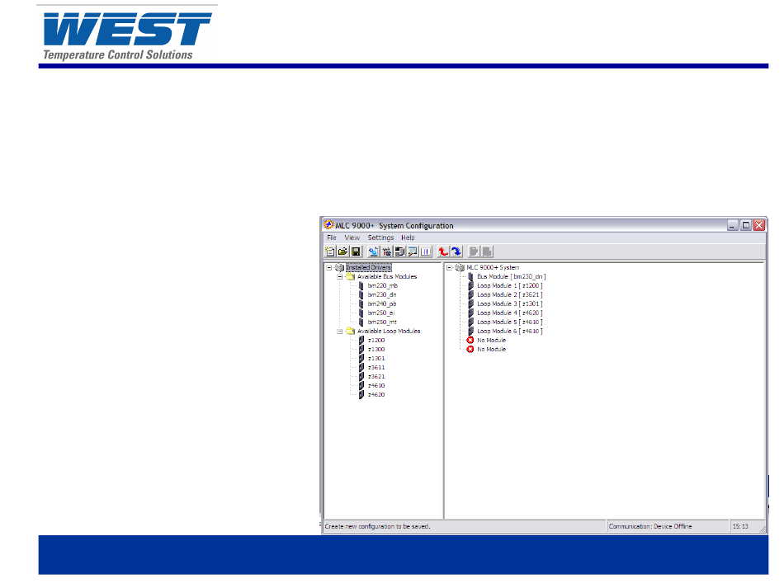Collapse the Available Loop Modules folder

(339, 332)
